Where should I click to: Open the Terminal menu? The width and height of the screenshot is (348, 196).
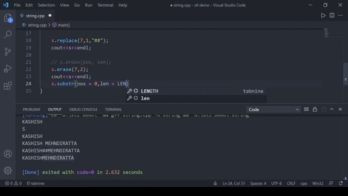coord(105,5)
